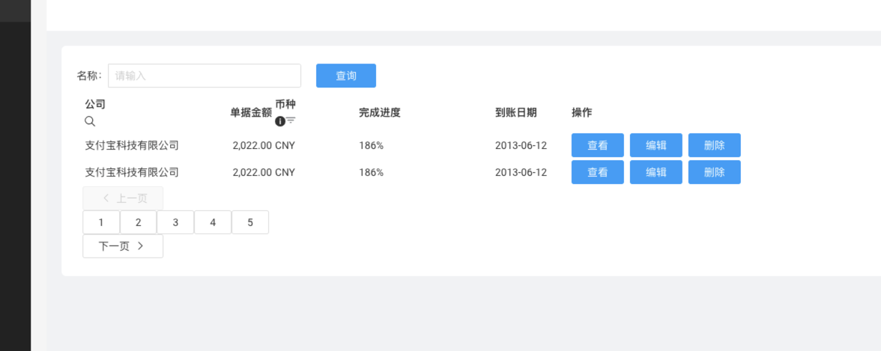Viewport: 881px width, 351px height.
Task: Click the 单据金额 column header
Action: [x=251, y=112]
